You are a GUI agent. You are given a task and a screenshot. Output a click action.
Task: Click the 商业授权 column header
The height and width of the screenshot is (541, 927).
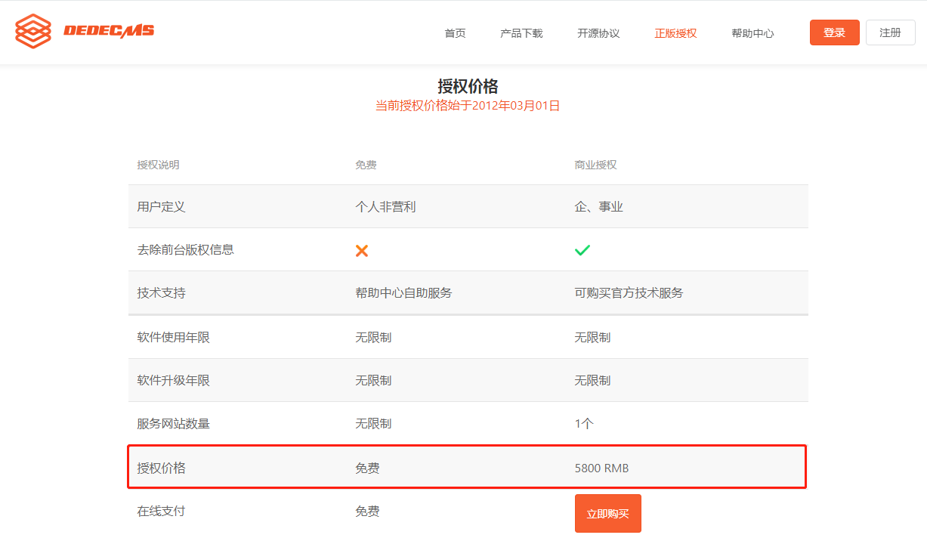pyautogui.click(x=595, y=165)
